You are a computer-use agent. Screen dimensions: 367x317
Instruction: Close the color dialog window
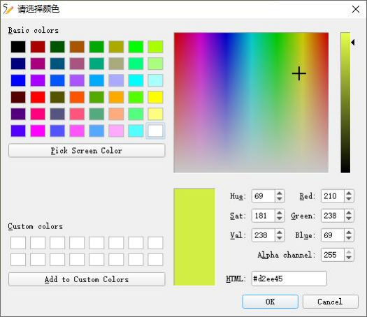[x=356, y=9]
